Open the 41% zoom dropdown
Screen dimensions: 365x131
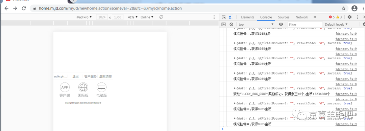coord(133,17)
